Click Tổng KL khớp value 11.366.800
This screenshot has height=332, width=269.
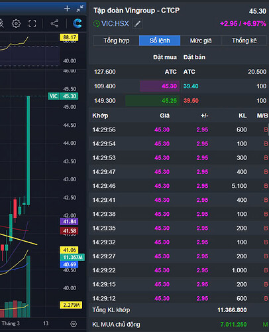tap(232, 310)
